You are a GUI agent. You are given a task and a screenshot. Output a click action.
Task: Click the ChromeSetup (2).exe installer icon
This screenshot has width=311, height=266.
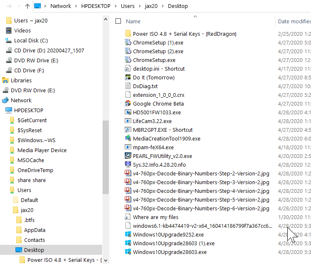[x=128, y=51]
